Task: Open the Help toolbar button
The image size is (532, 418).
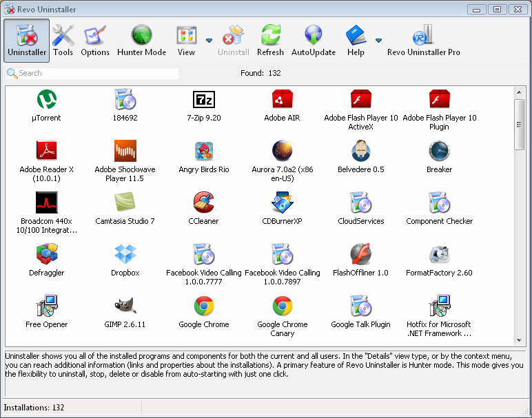Action: pos(356,41)
